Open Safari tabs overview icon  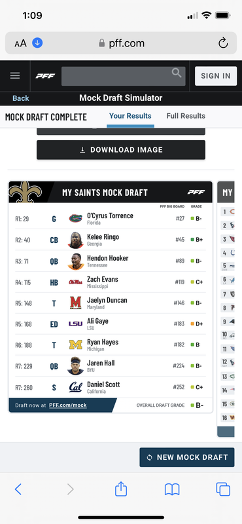point(223,489)
